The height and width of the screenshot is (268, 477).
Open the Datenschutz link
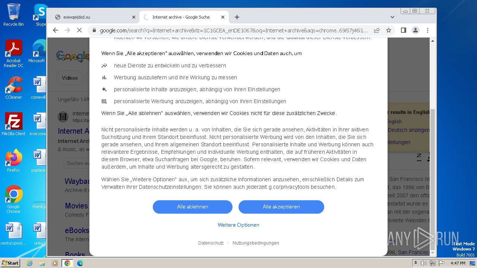[211, 243]
